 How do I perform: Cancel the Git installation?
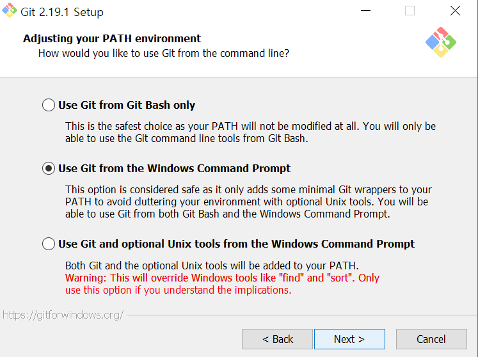pos(431,339)
